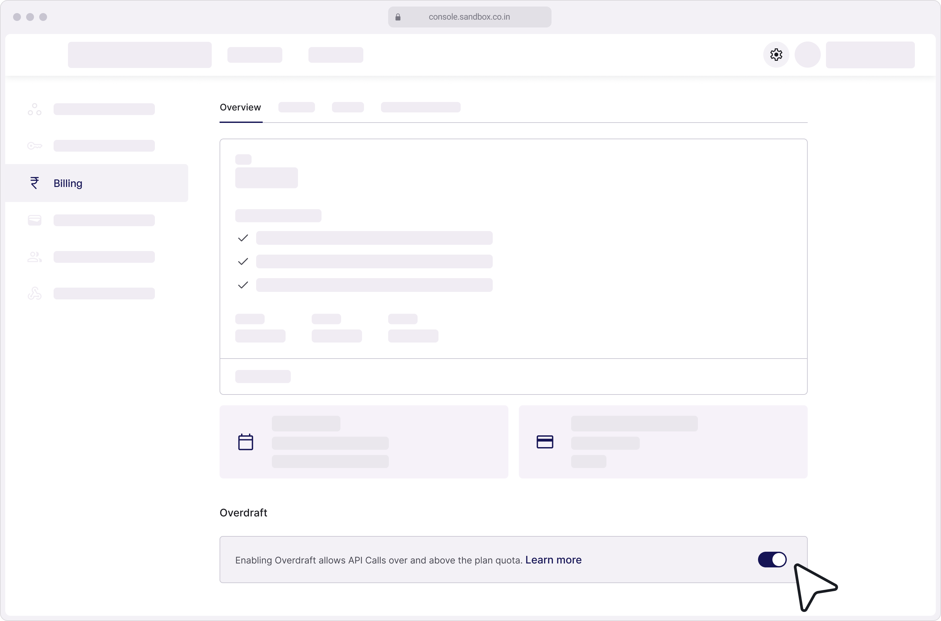Select the webhook icon in sidebar
941x621 pixels.
click(34, 294)
